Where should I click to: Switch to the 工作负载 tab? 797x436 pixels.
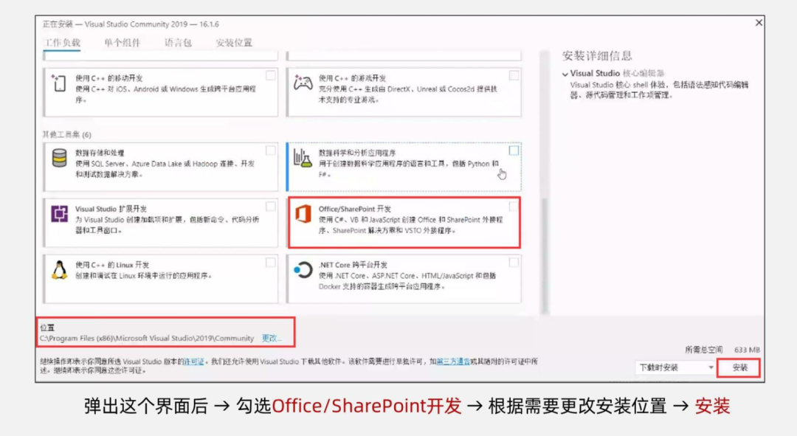click(x=62, y=43)
